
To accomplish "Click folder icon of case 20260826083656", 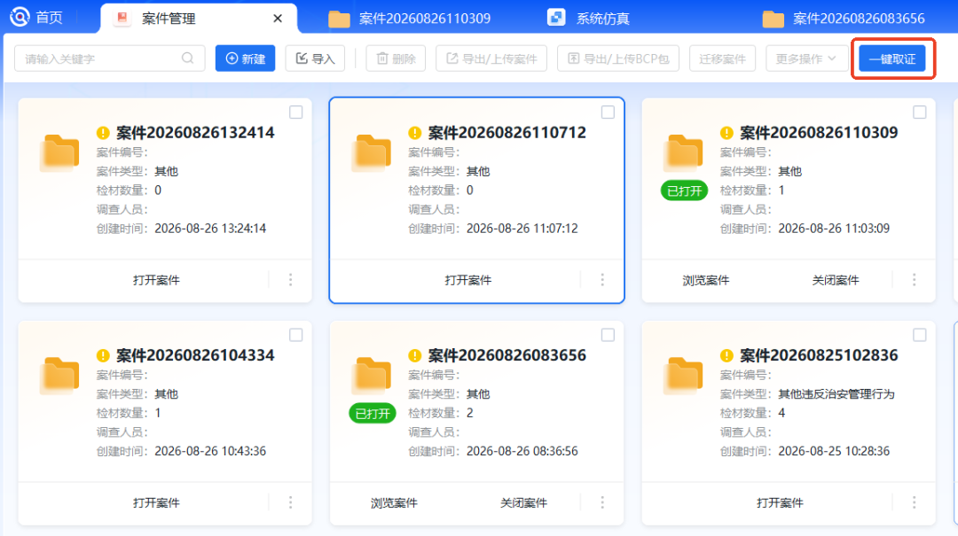I will pyautogui.click(x=372, y=376).
